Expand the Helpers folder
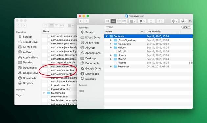207x123 pixels. coord(111,48)
